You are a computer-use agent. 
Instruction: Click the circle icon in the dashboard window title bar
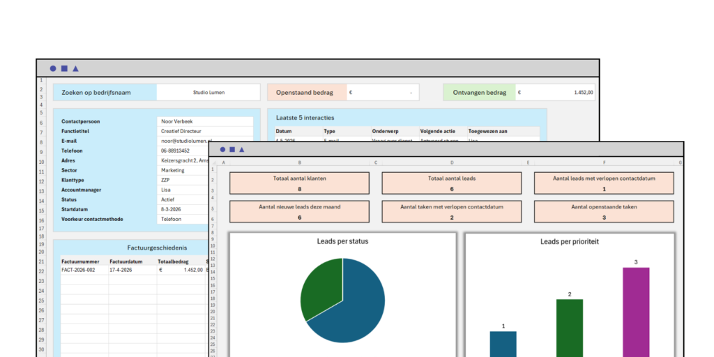pos(222,149)
